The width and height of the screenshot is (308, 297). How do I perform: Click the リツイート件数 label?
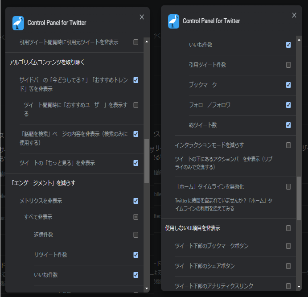pyautogui.click(x=50, y=255)
